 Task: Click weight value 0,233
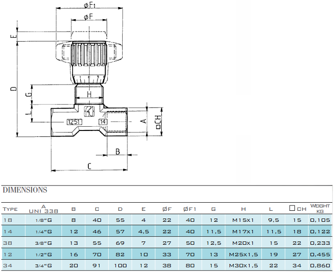tap(320, 243)
